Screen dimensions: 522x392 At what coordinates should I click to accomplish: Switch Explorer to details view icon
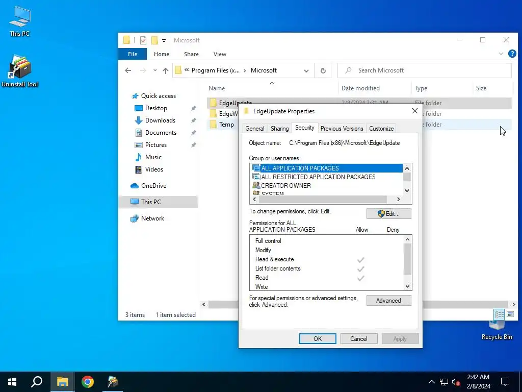[x=499, y=314]
